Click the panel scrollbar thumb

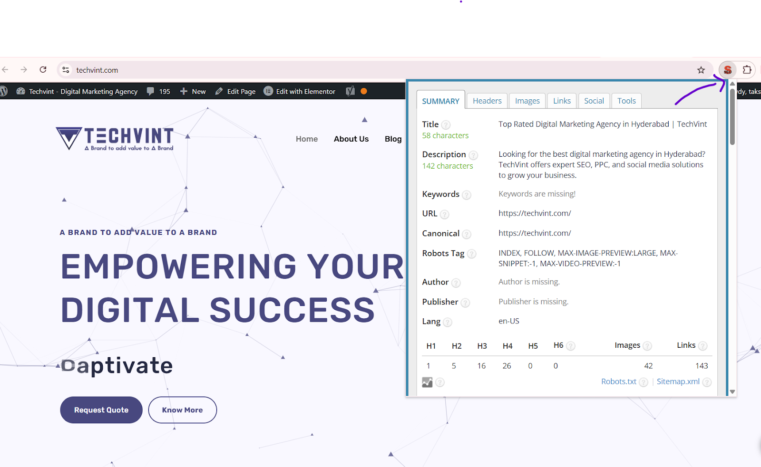(x=732, y=116)
